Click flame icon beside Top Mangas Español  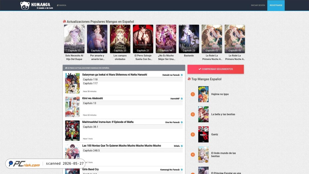click(189, 79)
